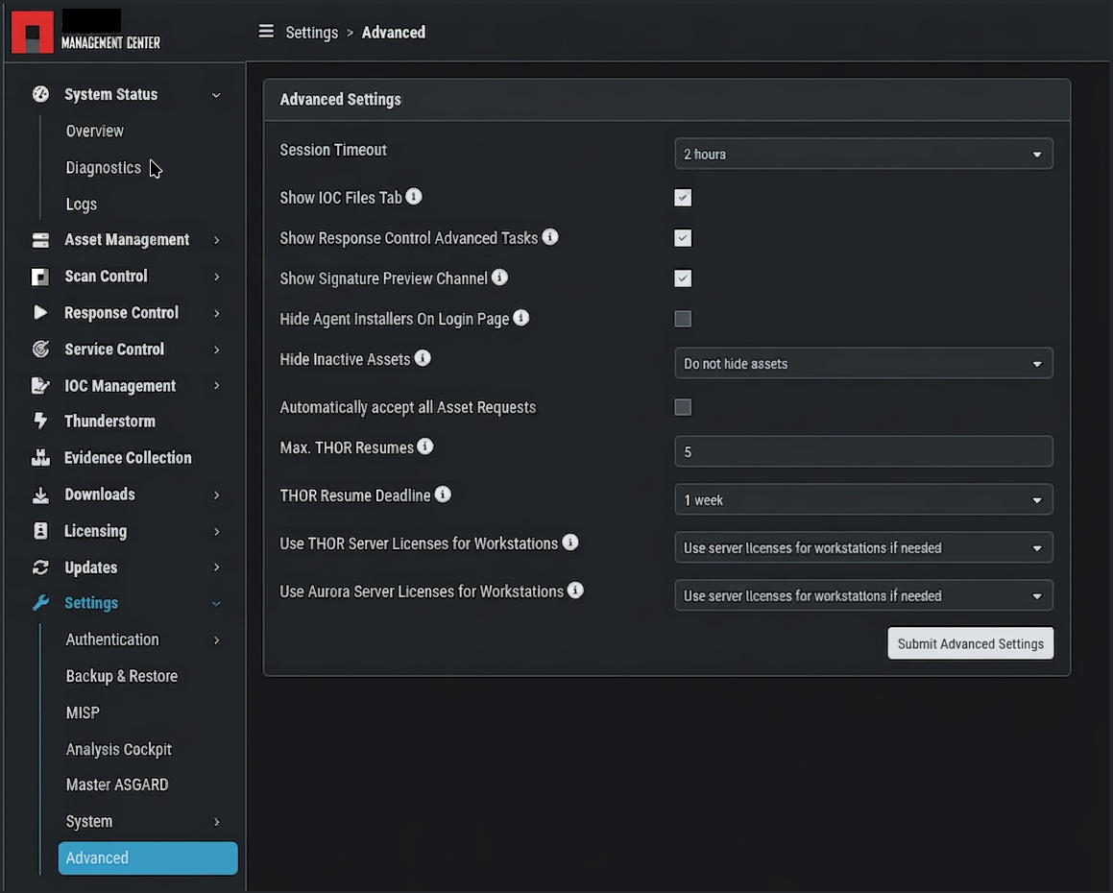This screenshot has height=893, width=1113.
Task: Open the Thunderstorm section
Action: point(110,421)
